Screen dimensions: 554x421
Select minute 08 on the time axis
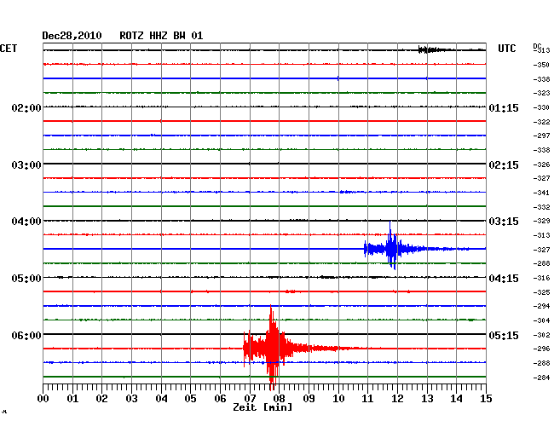(x=279, y=398)
